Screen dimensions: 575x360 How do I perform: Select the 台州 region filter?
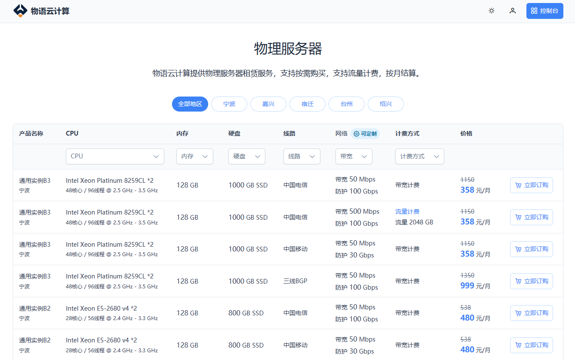pos(347,104)
